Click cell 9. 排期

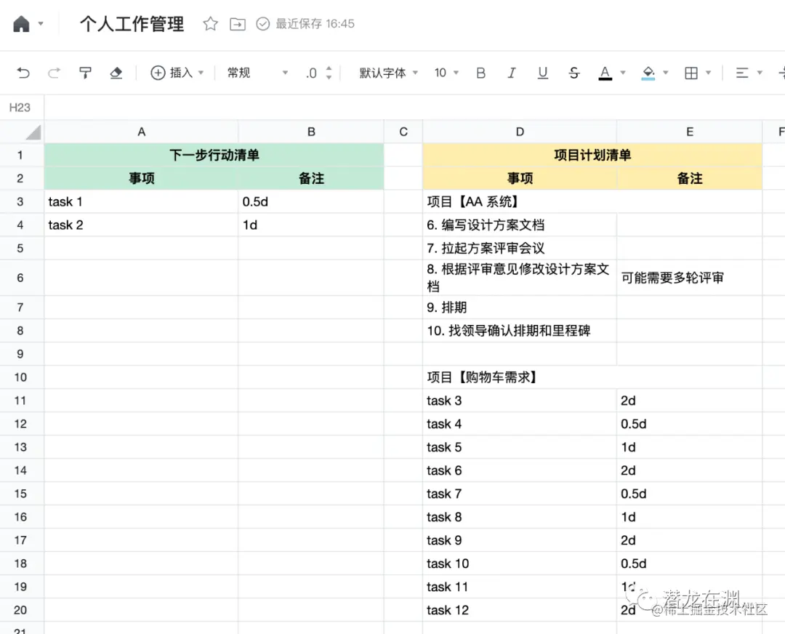point(520,308)
